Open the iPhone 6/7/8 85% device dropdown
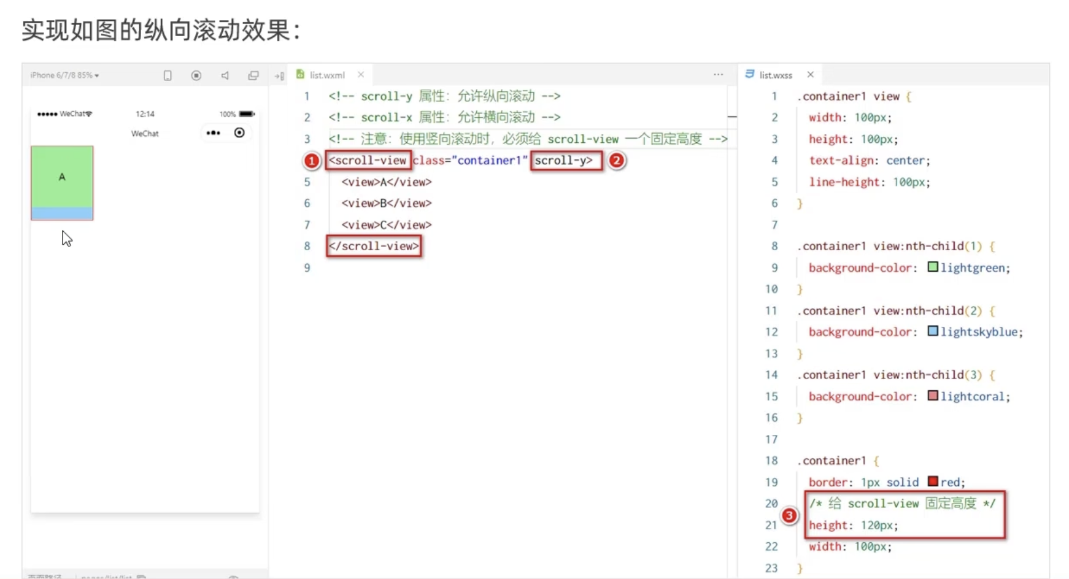The image size is (1069, 579). 64,75
